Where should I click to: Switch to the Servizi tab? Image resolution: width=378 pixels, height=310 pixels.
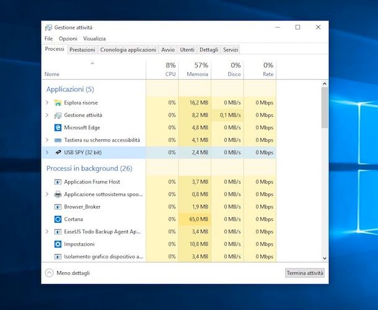[x=231, y=50]
